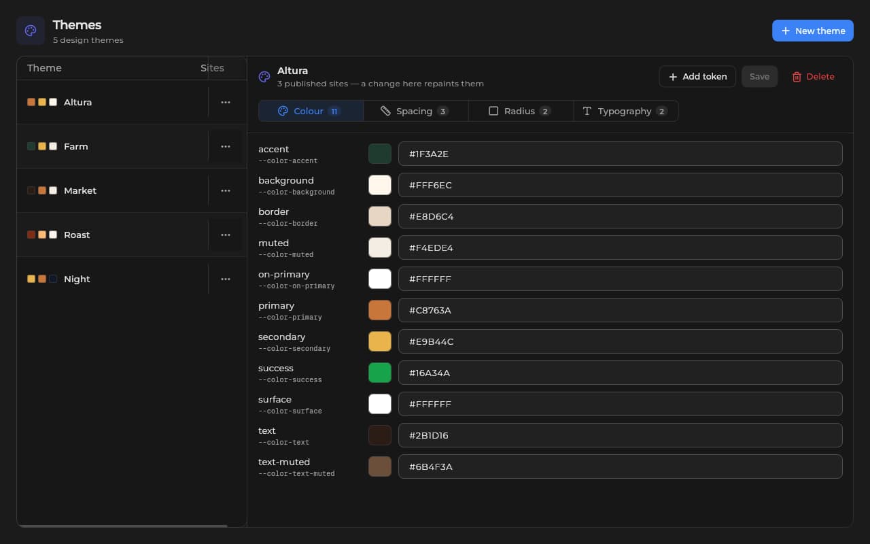Edit the primary hex value #C8763A
870x544 pixels.
[x=621, y=310]
